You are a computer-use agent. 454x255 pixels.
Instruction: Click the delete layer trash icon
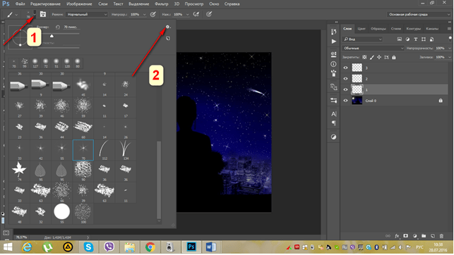click(441, 236)
